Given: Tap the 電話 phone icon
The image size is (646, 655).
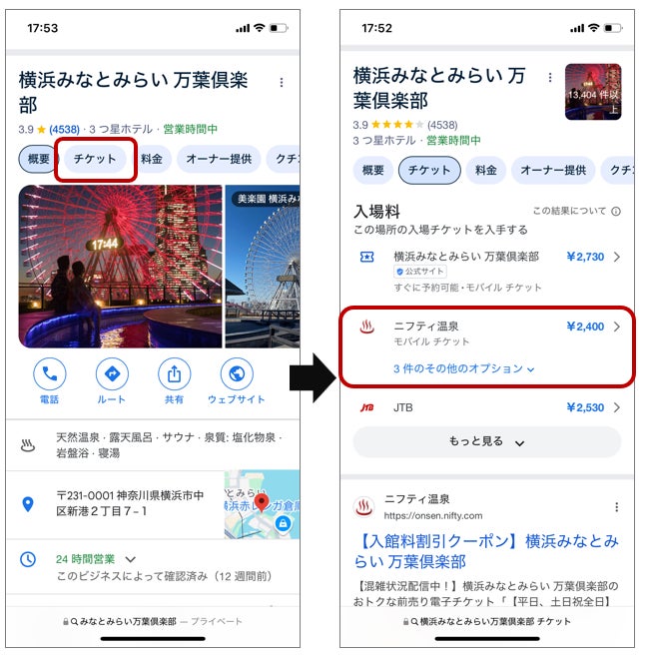Looking at the screenshot, I should (49, 373).
